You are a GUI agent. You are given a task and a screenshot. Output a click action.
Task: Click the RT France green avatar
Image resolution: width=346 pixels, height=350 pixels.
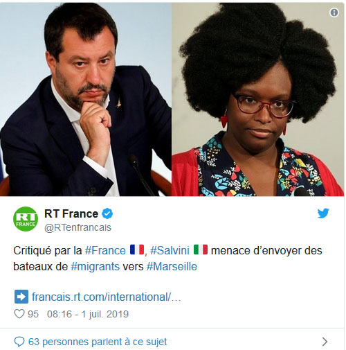pos(26,219)
